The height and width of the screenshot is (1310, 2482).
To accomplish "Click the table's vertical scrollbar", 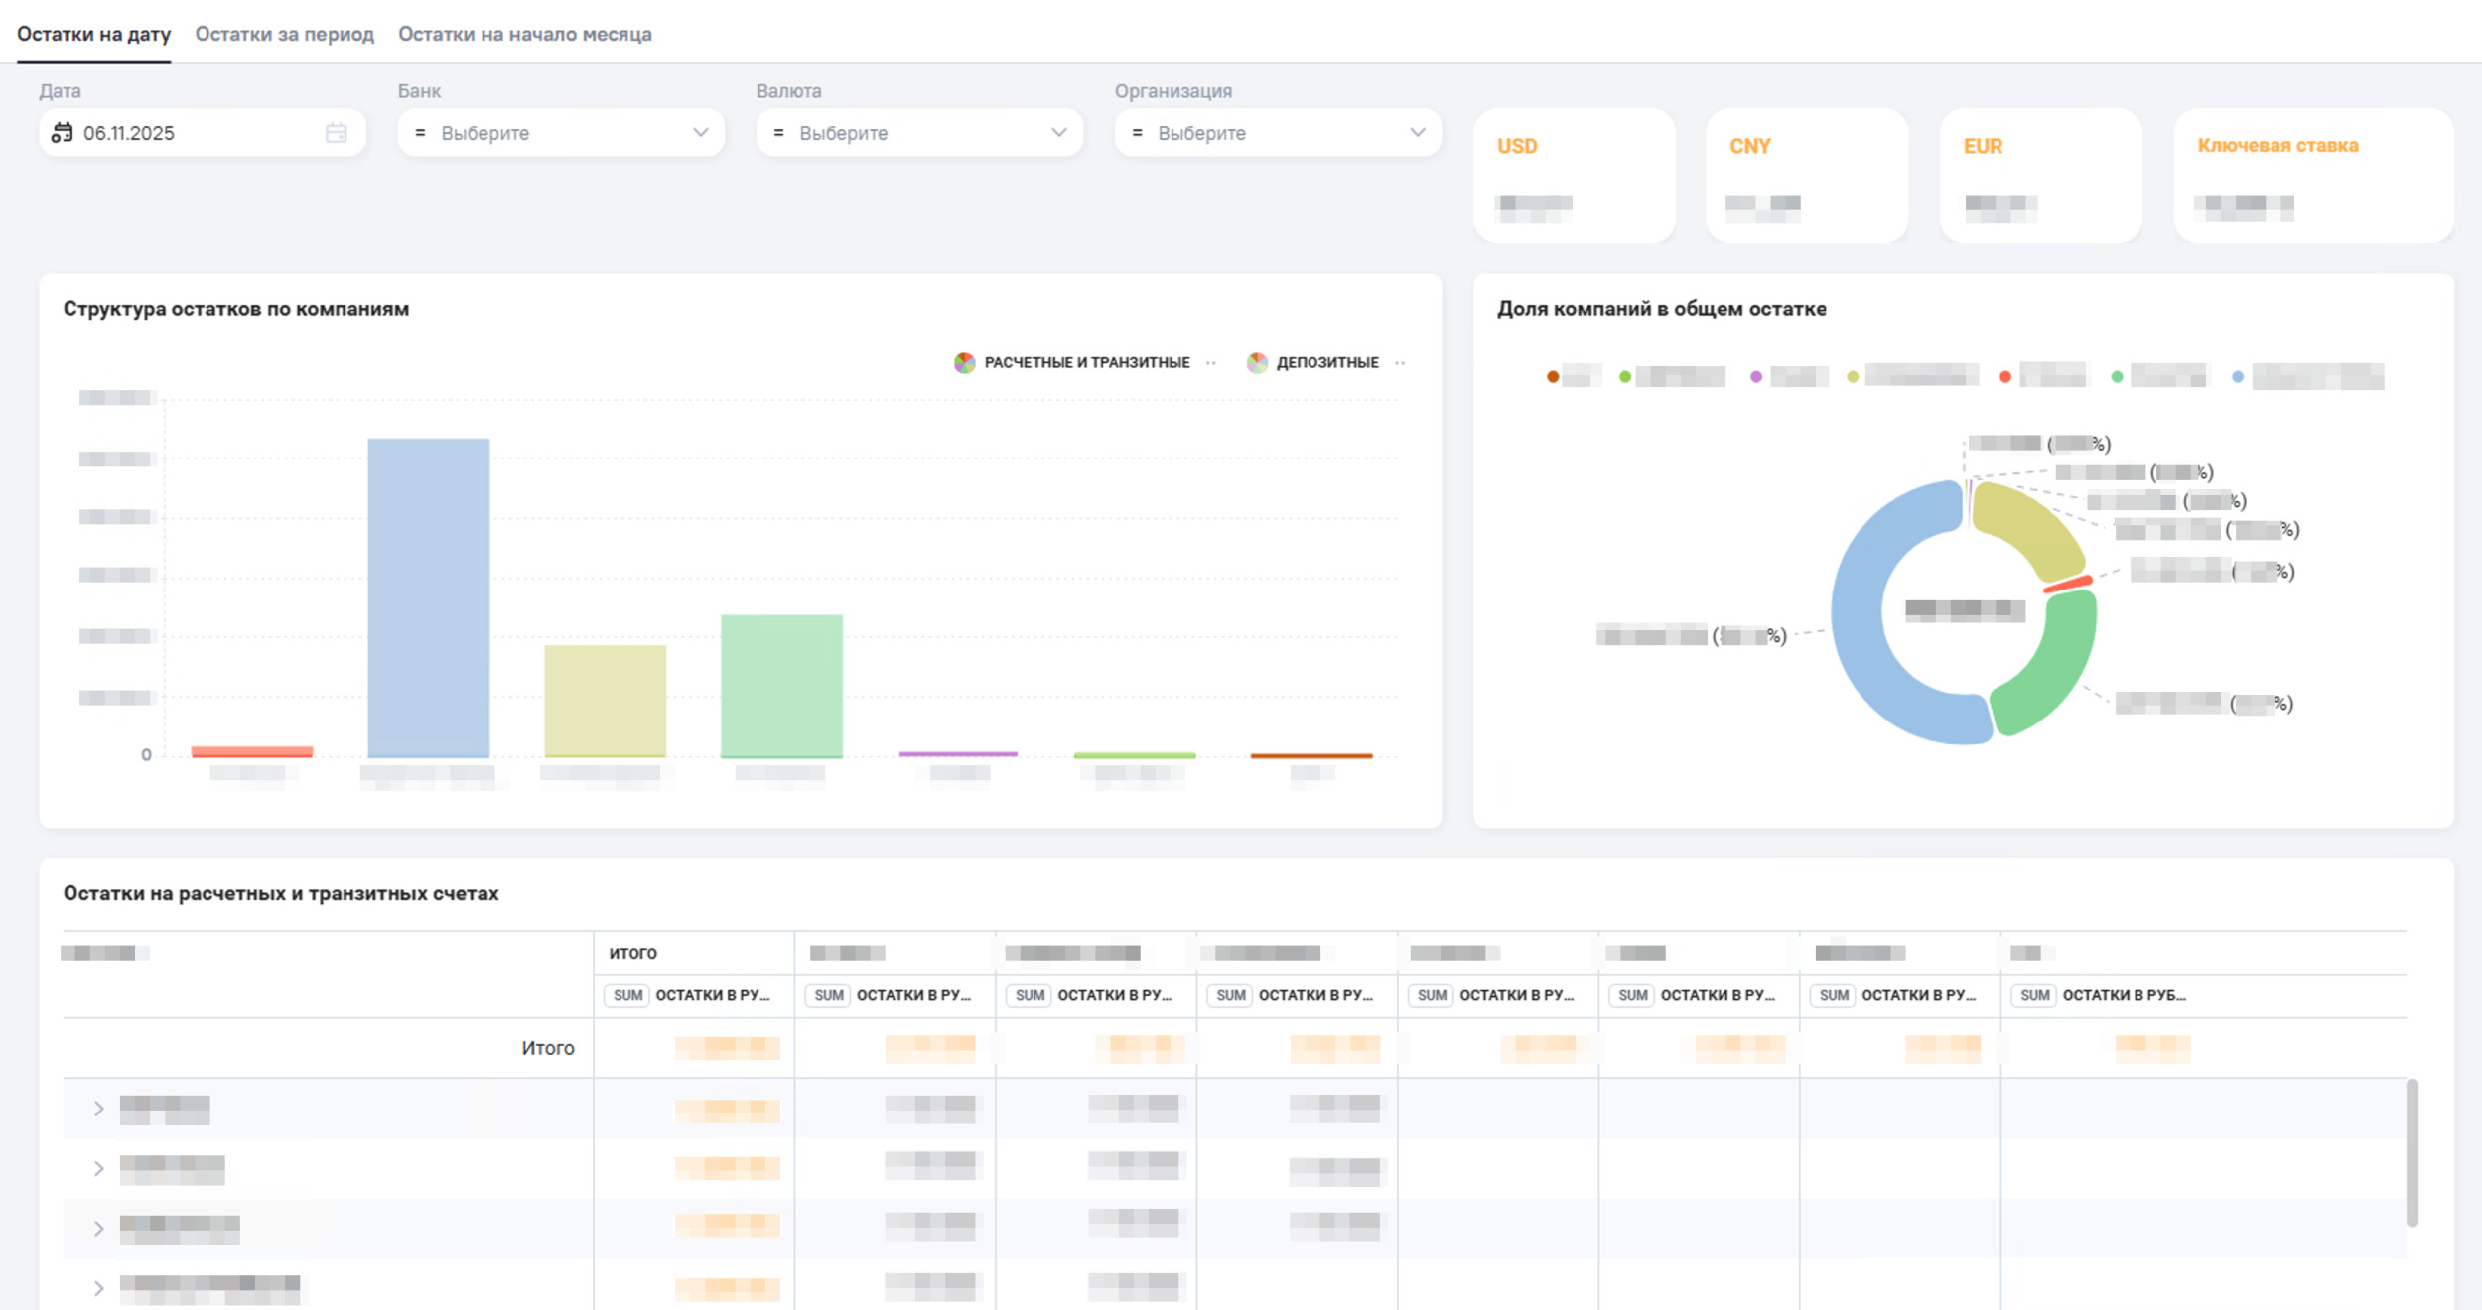I will 2413,1151.
